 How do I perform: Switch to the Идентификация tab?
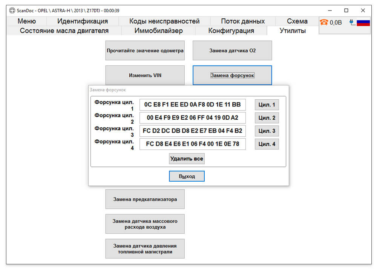[x=83, y=21]
